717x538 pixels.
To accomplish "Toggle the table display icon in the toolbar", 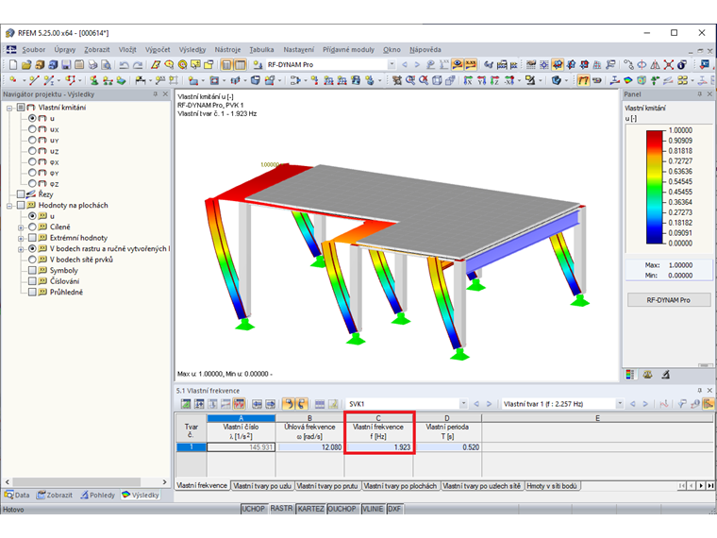I will coord(240,65).
